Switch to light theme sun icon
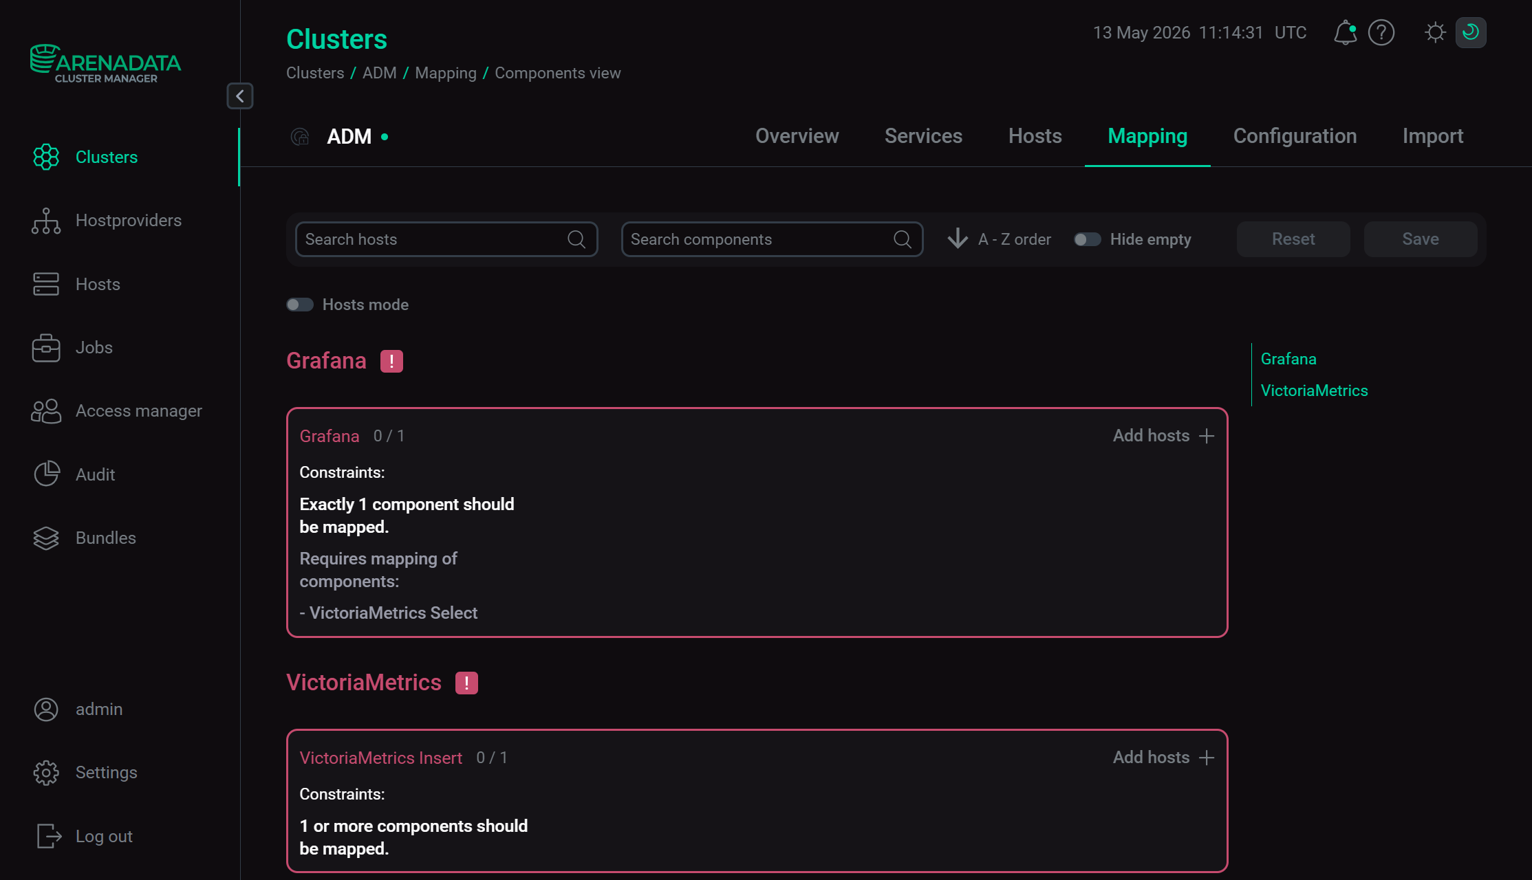1532x880 pixels. click(x=1435, y=32)
